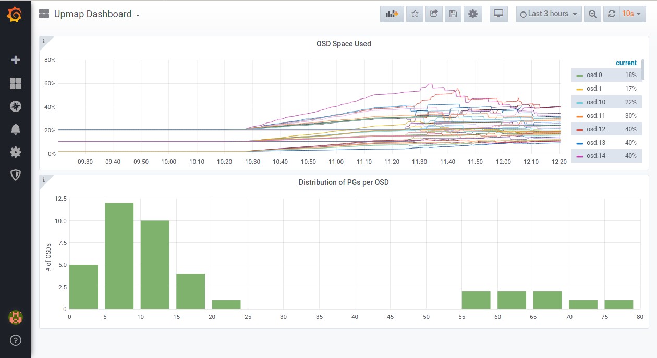Change osd.11 orange color swatch
This screenshot has width=657, height=358.
[x=579, y=116]
